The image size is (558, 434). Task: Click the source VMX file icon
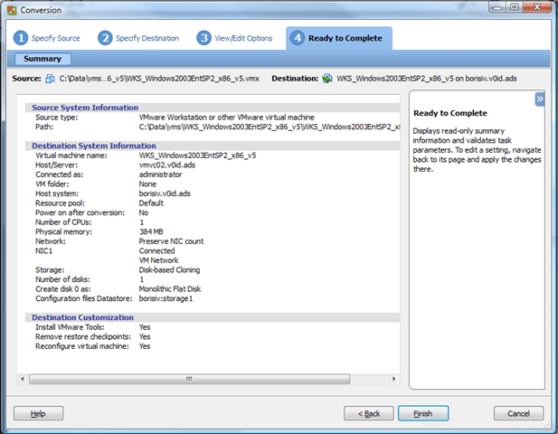pyautogui.click(x=50, y=79)
